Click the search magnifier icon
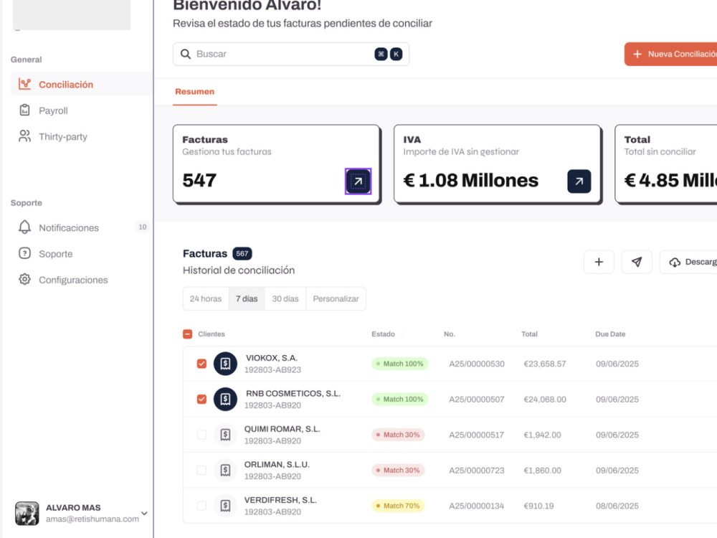 click(x=185, y=54)
